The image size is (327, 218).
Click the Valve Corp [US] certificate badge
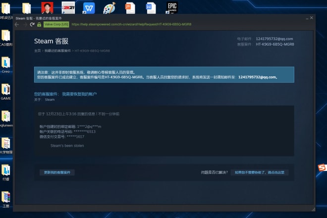pyautogui.click(x=56, y=24)
